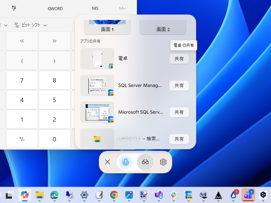
Task: Expand the leftmost bitwise operator dropdown
Action: pyautogui.click(x=3, y=25)
